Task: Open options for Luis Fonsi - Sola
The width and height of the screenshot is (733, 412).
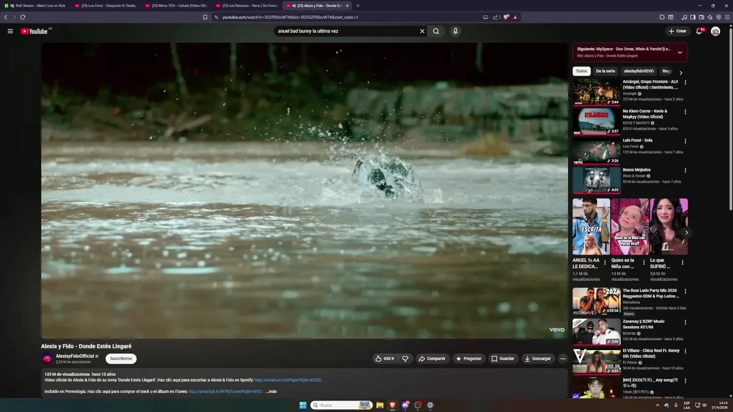Action: [x=685, y=141]
